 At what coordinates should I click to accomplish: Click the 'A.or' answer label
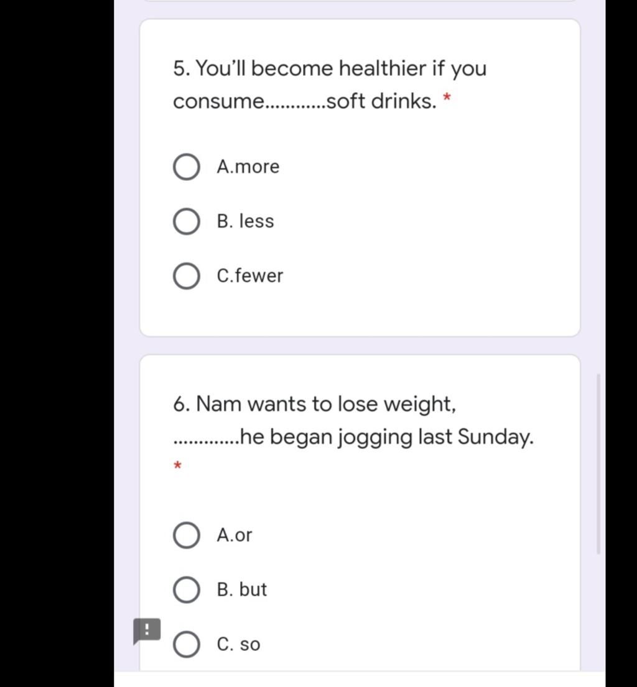click(234, 535)
